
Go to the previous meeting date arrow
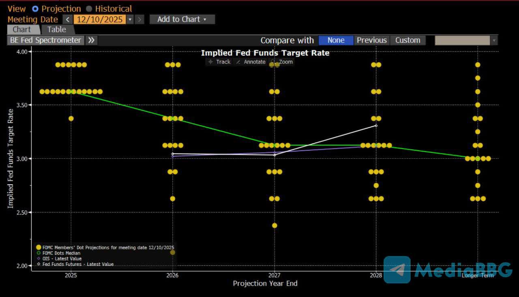click(68, 19)
